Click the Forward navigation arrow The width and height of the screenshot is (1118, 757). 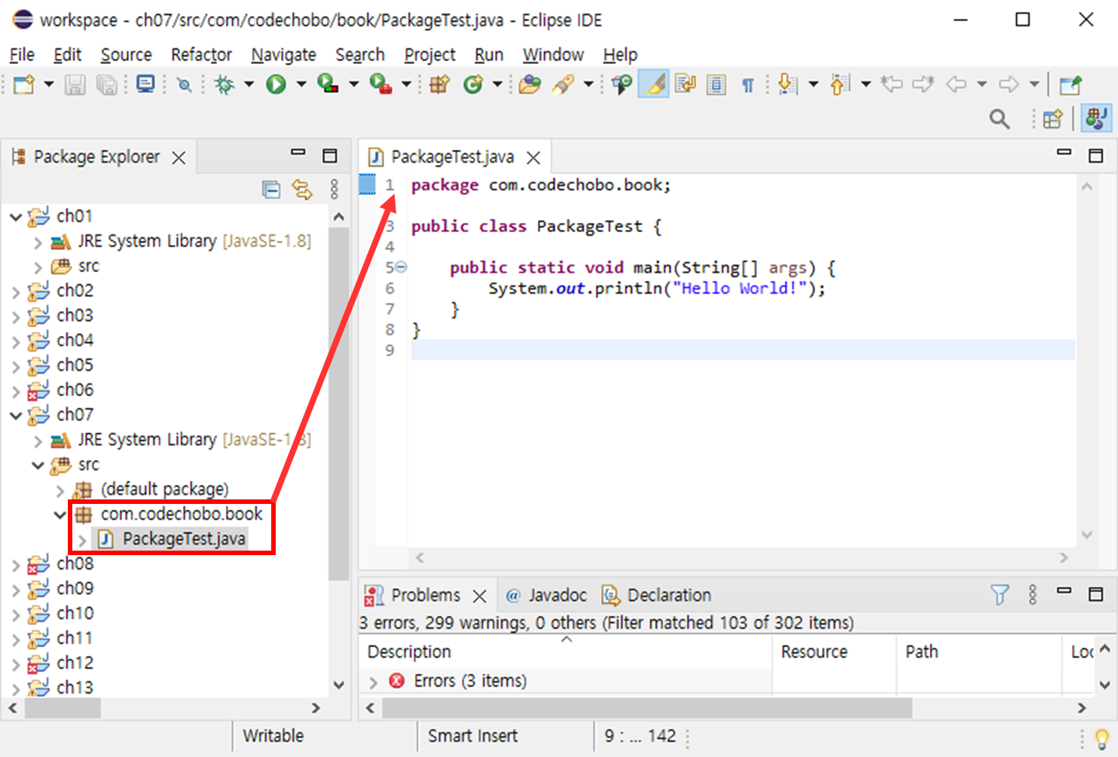coord(1009,84)
